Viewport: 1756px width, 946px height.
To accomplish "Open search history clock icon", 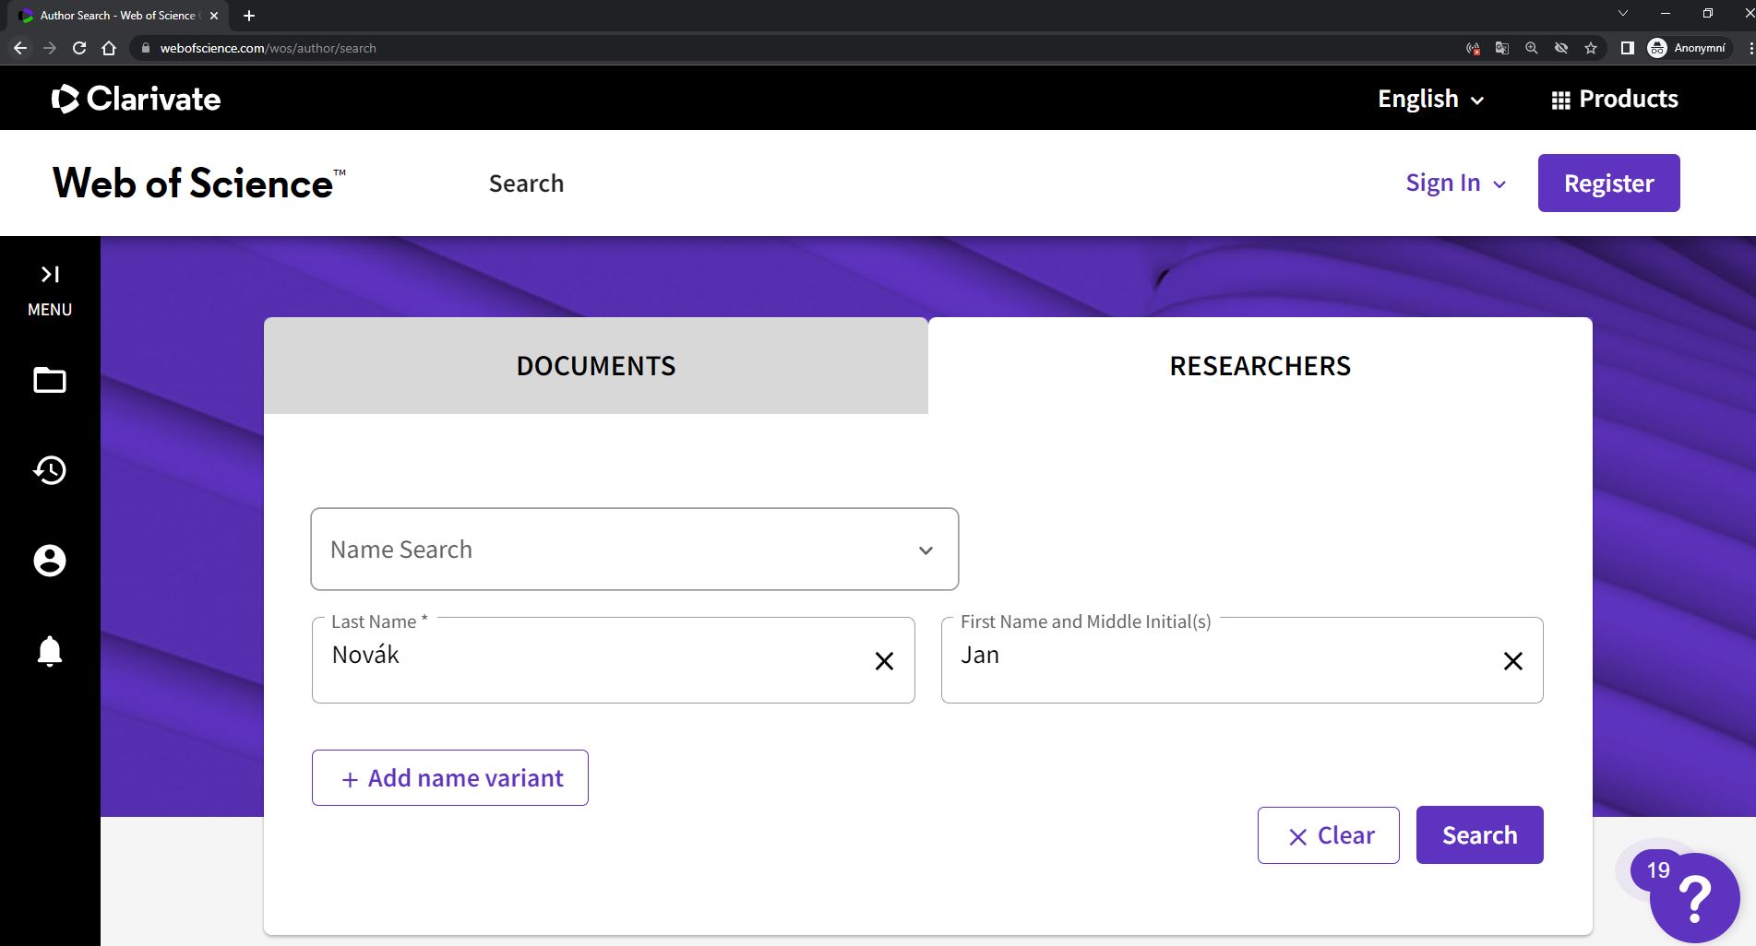I will click(x=50, y=470).
